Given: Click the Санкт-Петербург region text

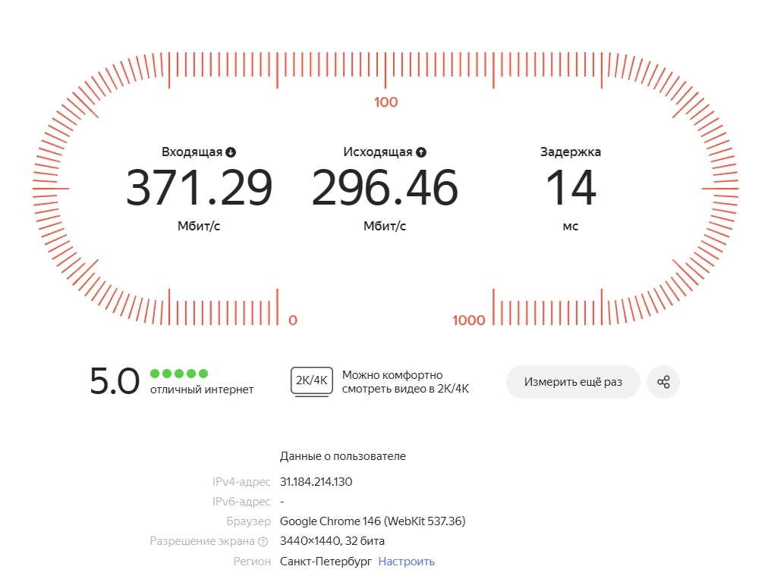Looking at the screenshot, I should [326, 562].
